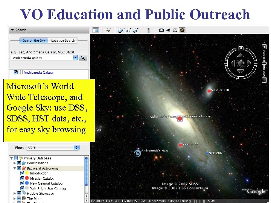Toggle the sidebar panel icon in toolbar

pyautogui.click(x=96, y=30)
